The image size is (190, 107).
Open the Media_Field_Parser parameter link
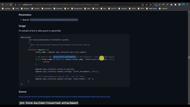tap(54, 20)
